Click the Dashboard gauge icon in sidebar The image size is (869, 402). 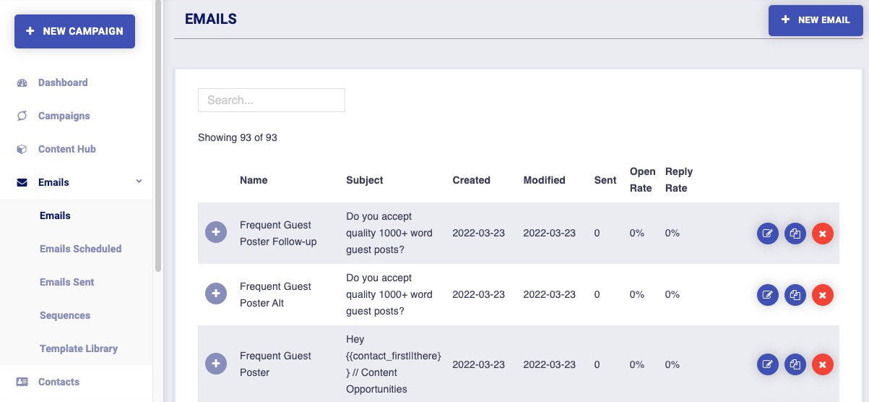coord(22,82)
